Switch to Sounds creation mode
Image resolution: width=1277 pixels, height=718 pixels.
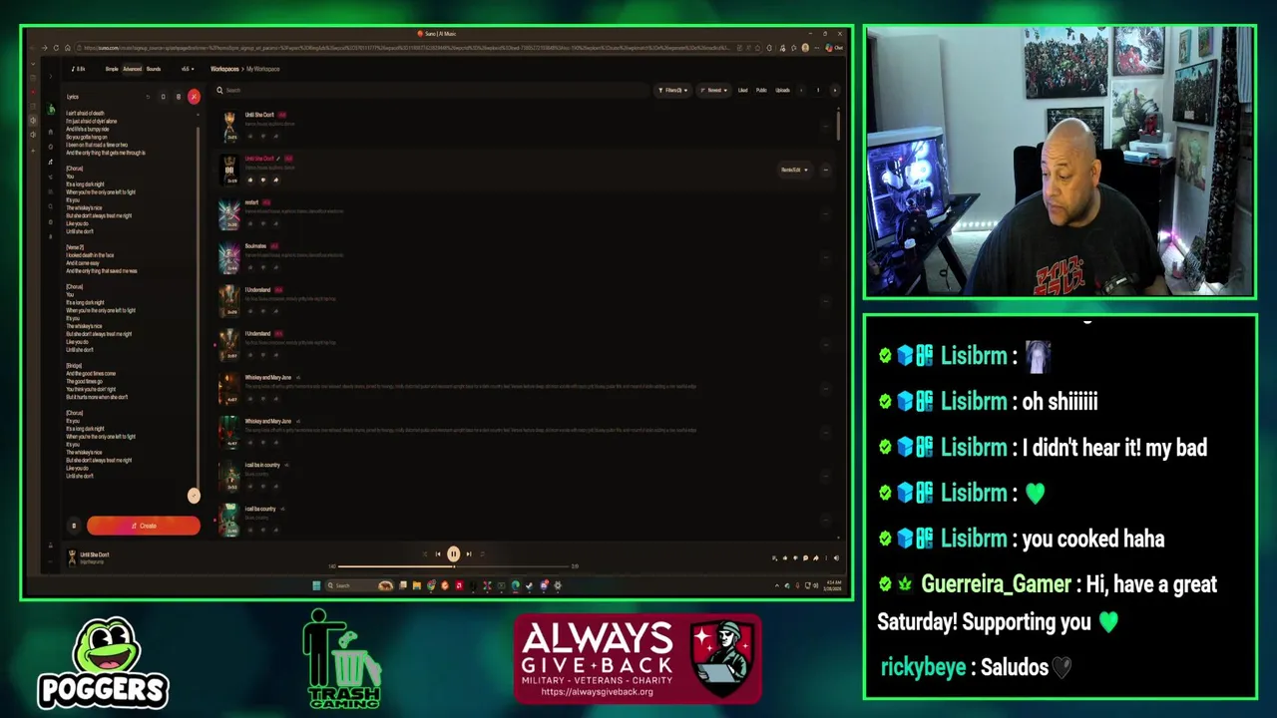pos(154,69)
